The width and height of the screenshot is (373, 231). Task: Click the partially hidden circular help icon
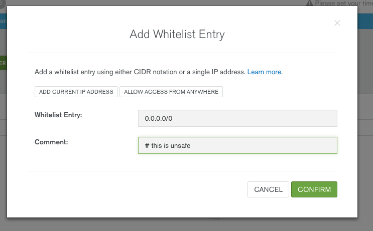3,4
